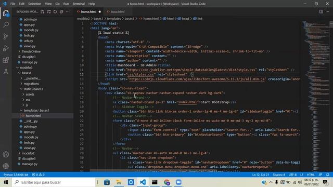Open the Explorer view in activity bar
Viewport: 333px width, 187px height.
[6, 13]
